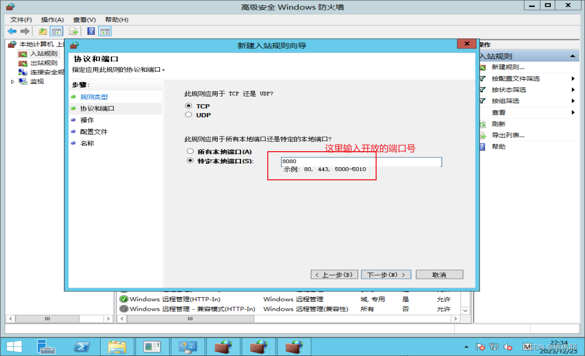Open the Windows Start button
The image size is (585, 356).
click(14, 347)
